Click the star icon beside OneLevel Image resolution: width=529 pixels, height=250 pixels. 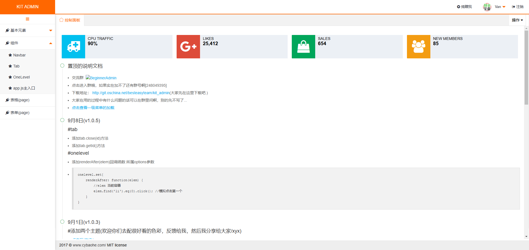10,77
